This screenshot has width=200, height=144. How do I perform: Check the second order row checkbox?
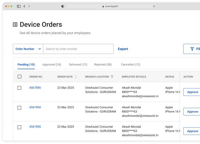(19, 108)
